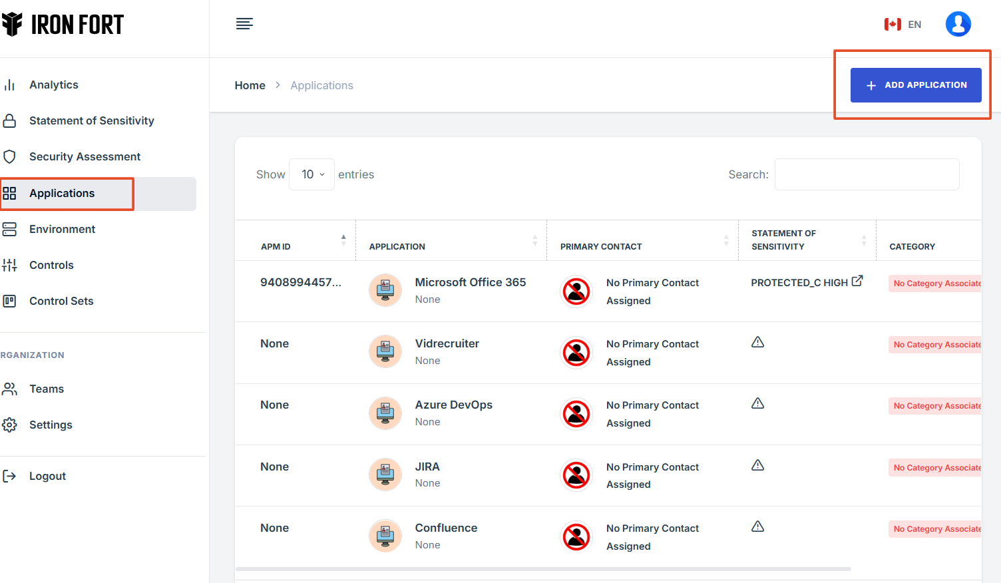Open the entries-per-page dropdown showing 10
The height and width of the screenshot is (583, 1001).
(x=311, y=174)
